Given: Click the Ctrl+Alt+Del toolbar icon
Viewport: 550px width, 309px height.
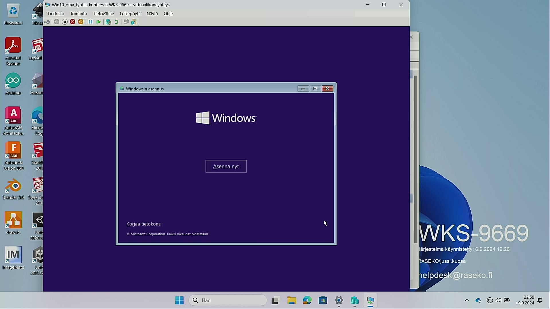Looking at the screenshot, I should (47, 22).
